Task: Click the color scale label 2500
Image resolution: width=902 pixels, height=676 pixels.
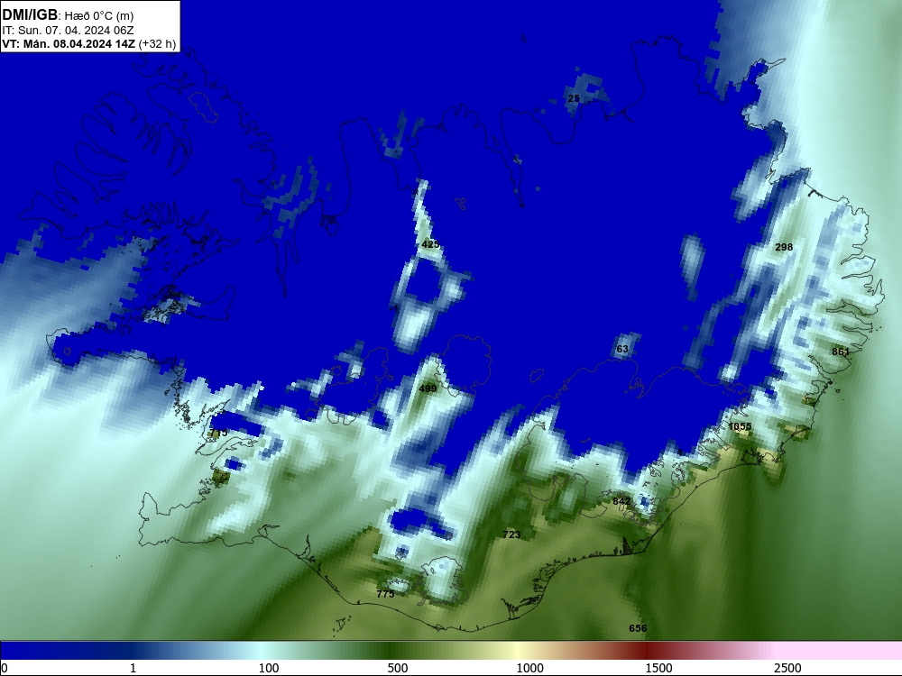Action: [787, 668]
